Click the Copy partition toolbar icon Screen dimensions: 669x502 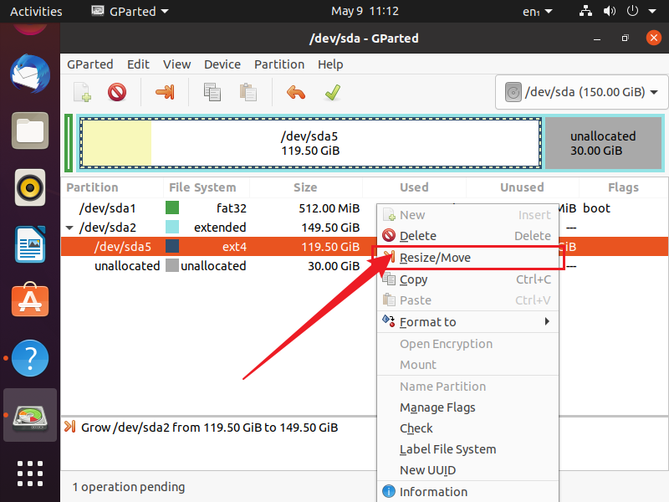[x=212, y=92]
